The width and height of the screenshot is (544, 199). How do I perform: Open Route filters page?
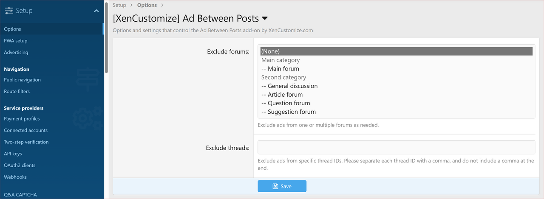tap(17, 91)
